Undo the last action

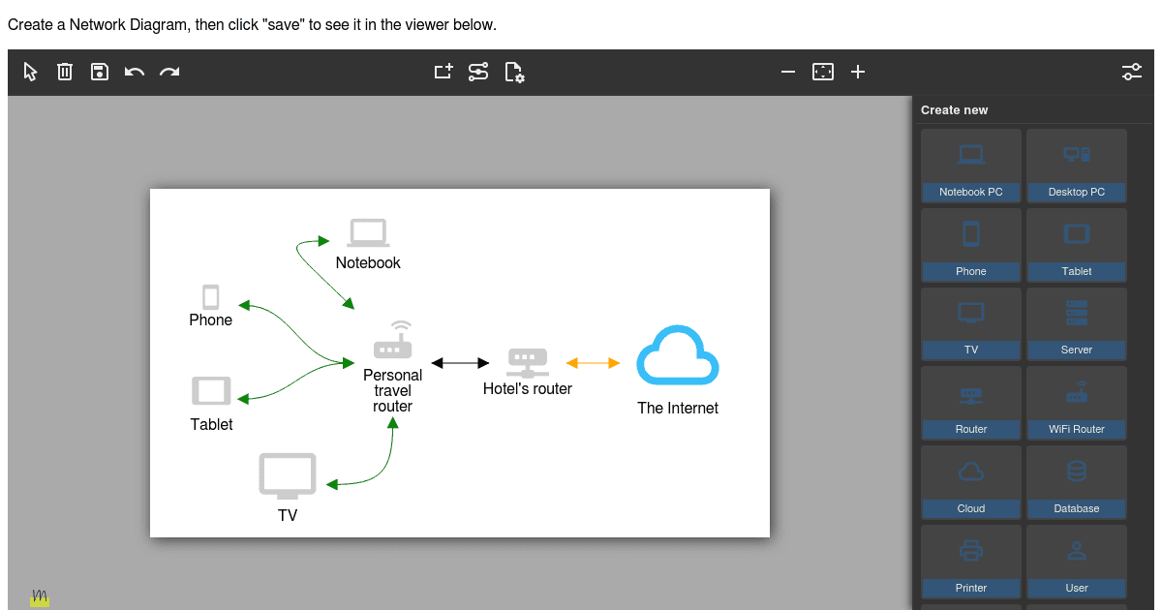point(134,72)
